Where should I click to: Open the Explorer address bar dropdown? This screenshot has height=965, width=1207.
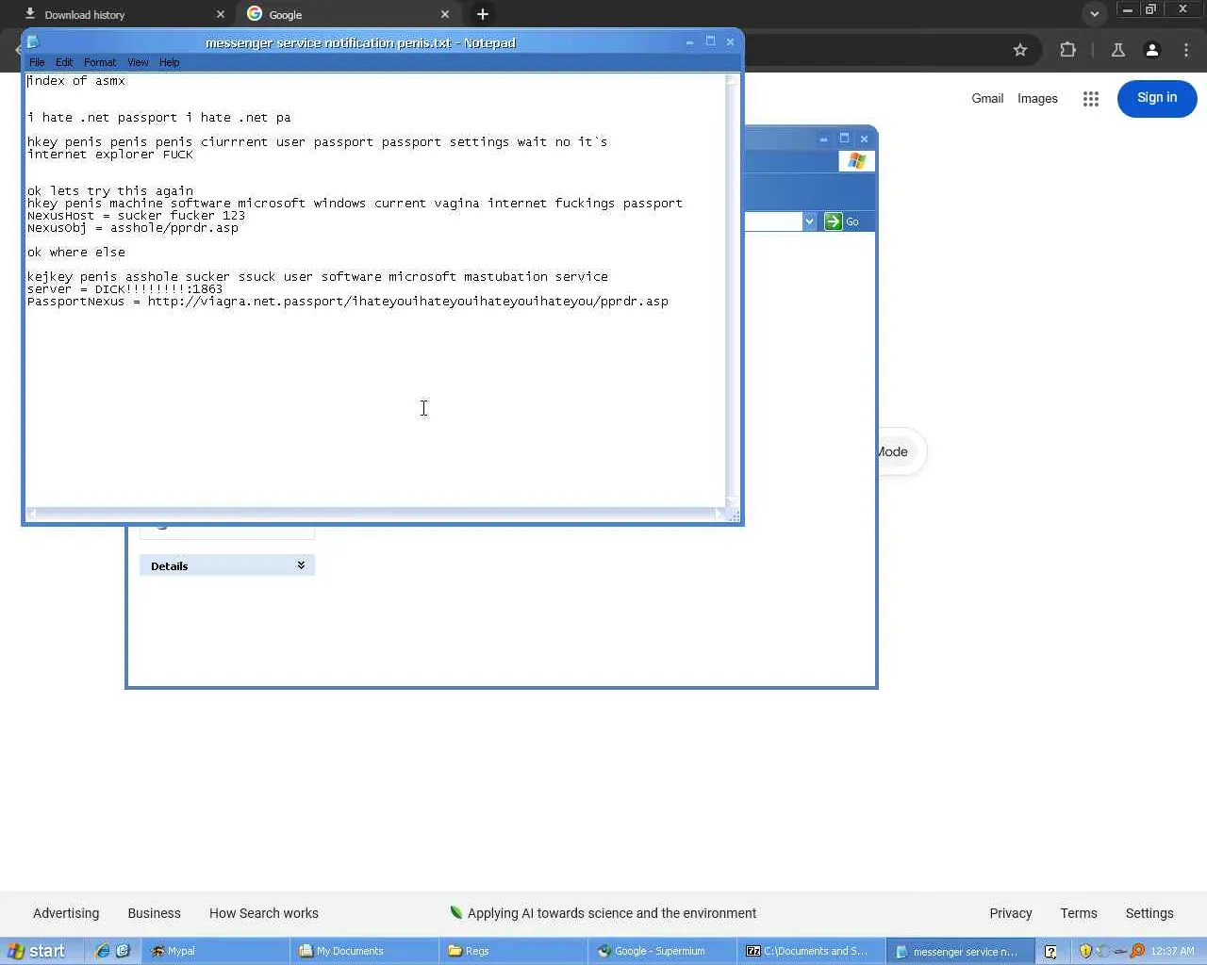coord(809,221)
